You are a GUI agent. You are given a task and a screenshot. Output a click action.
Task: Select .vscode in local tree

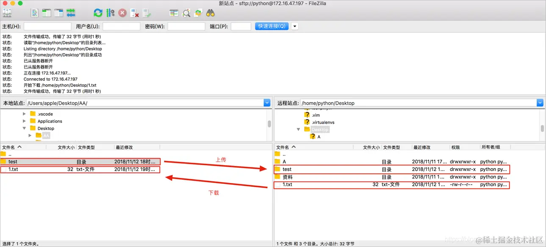tap(45, 114)
